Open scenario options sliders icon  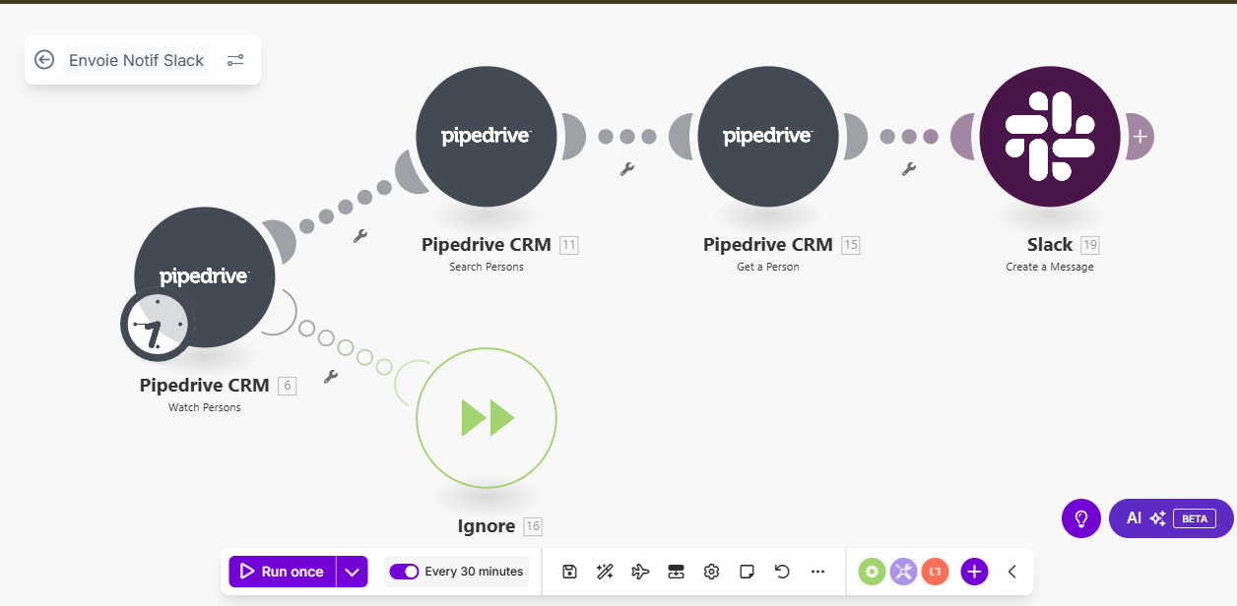pyautogui.click(x=235, y=60)
